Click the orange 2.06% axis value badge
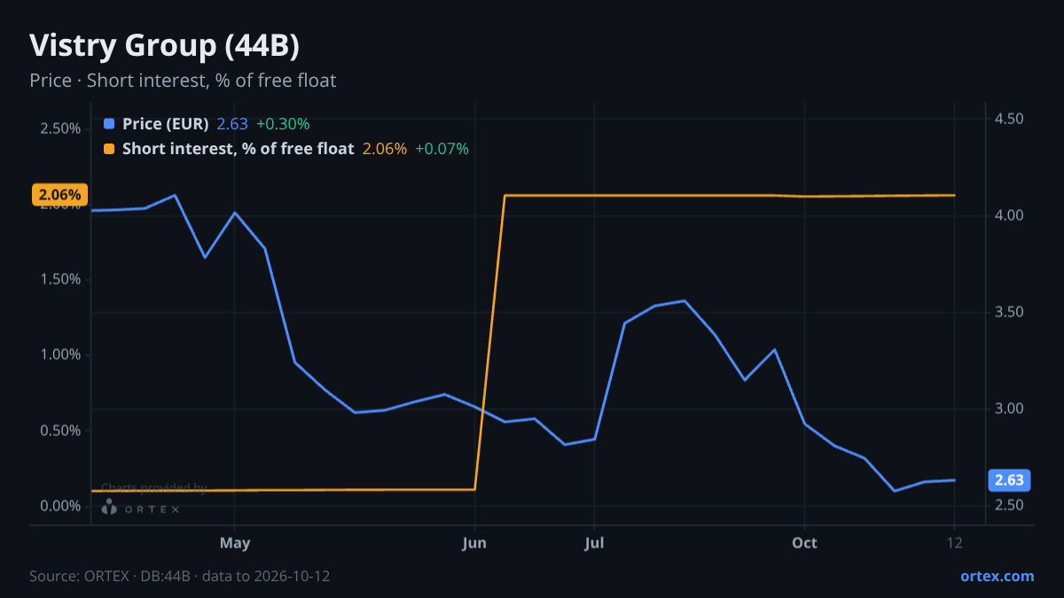Viewport: 1064px width, 598px height. pos(59,195)
